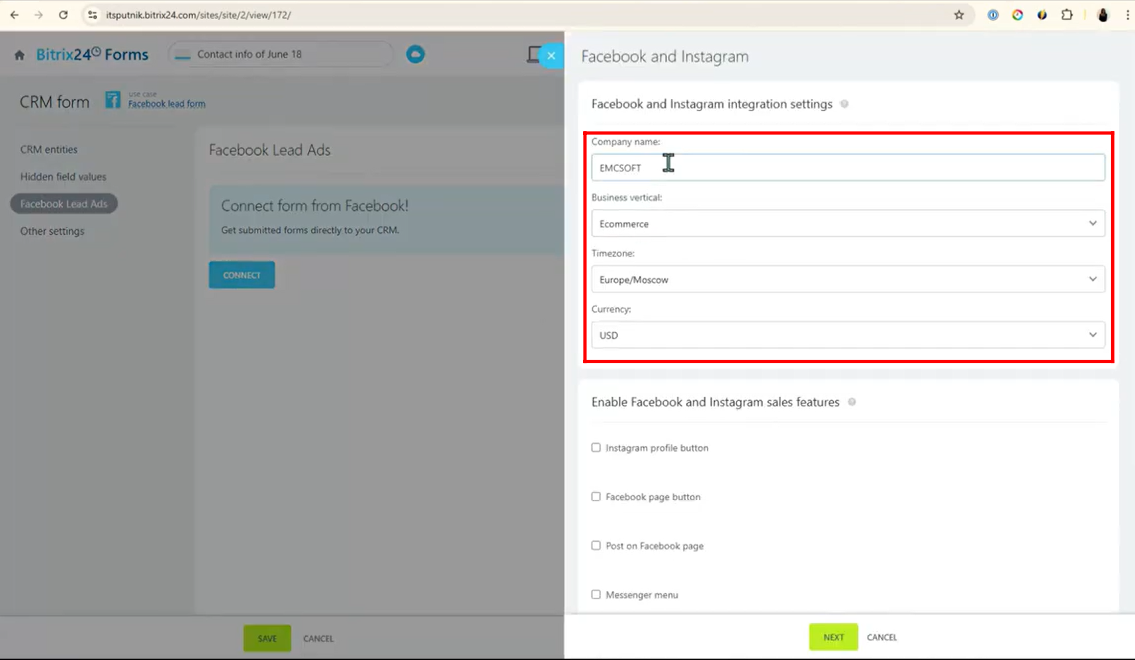Click the device preview icon

(x=533, y=54)
